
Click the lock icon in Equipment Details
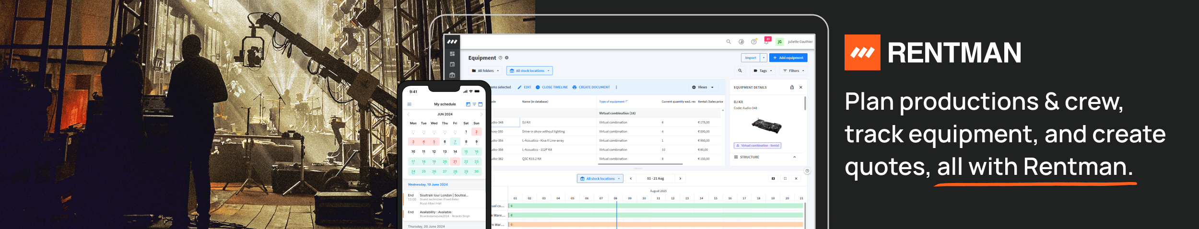click(792, 87)
